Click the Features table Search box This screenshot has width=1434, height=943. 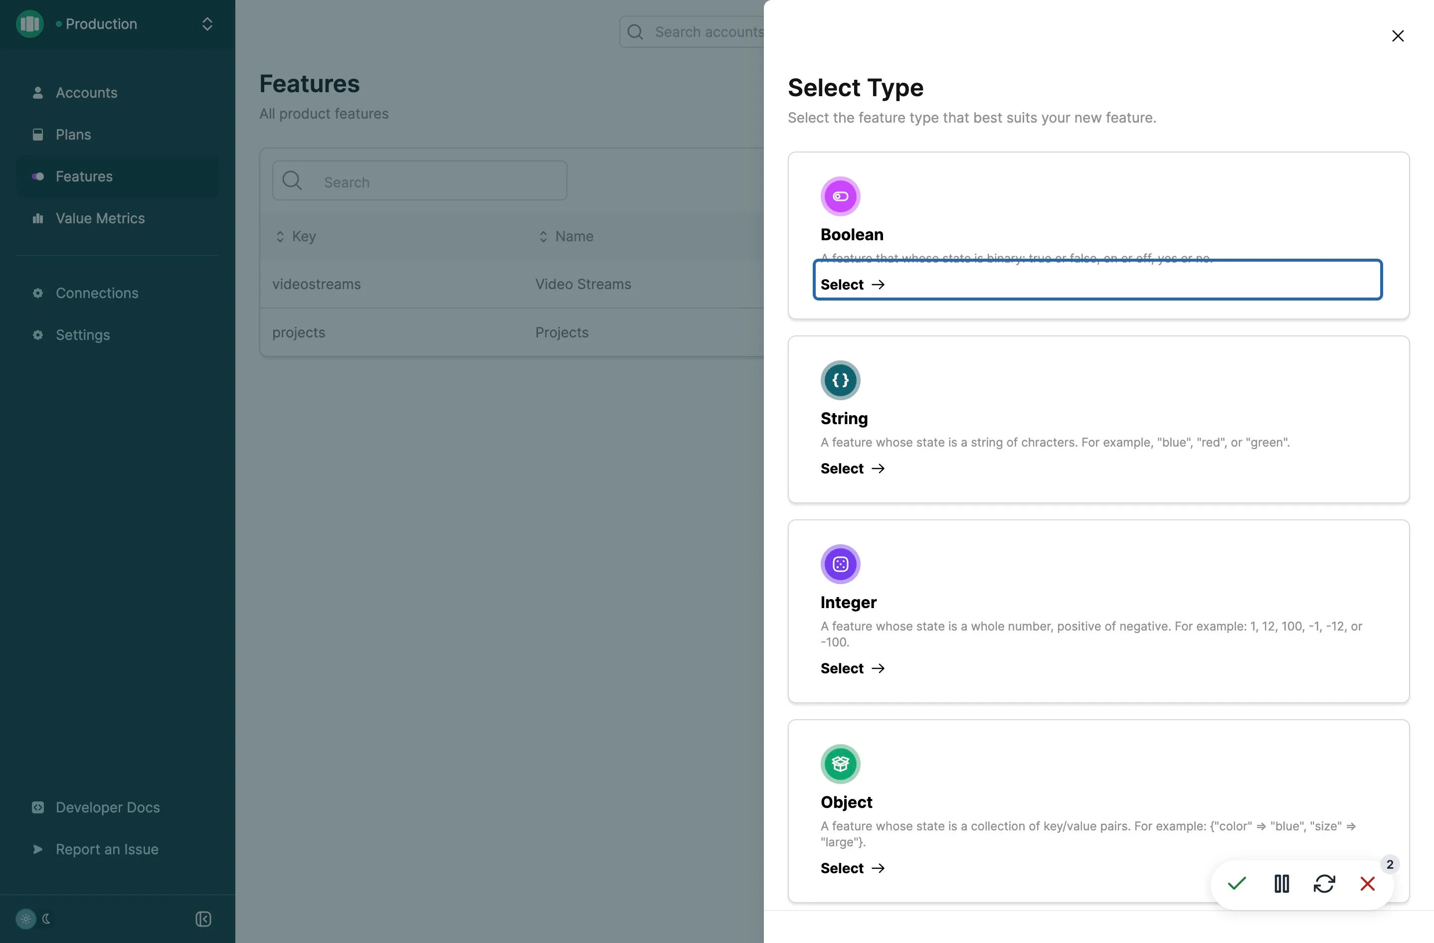pyautogui.click(x=419, y=180)
